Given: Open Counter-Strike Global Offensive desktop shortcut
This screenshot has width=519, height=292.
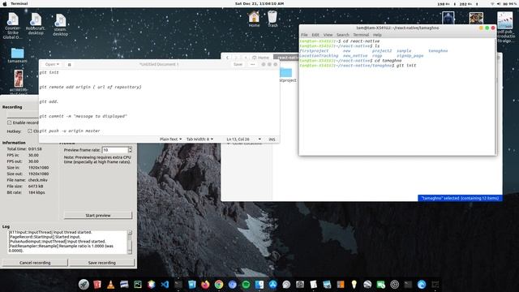Looking at the screenshot, I should point(13,26).
